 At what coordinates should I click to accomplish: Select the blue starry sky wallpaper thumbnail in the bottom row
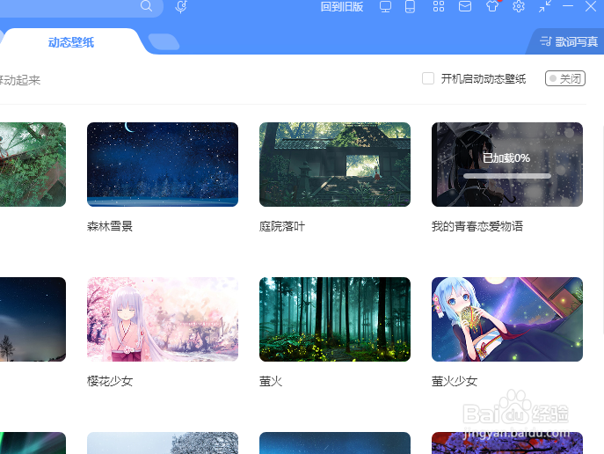(335, 443)
